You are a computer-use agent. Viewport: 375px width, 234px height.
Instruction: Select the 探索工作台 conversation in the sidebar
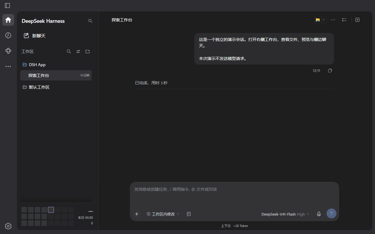56,75
